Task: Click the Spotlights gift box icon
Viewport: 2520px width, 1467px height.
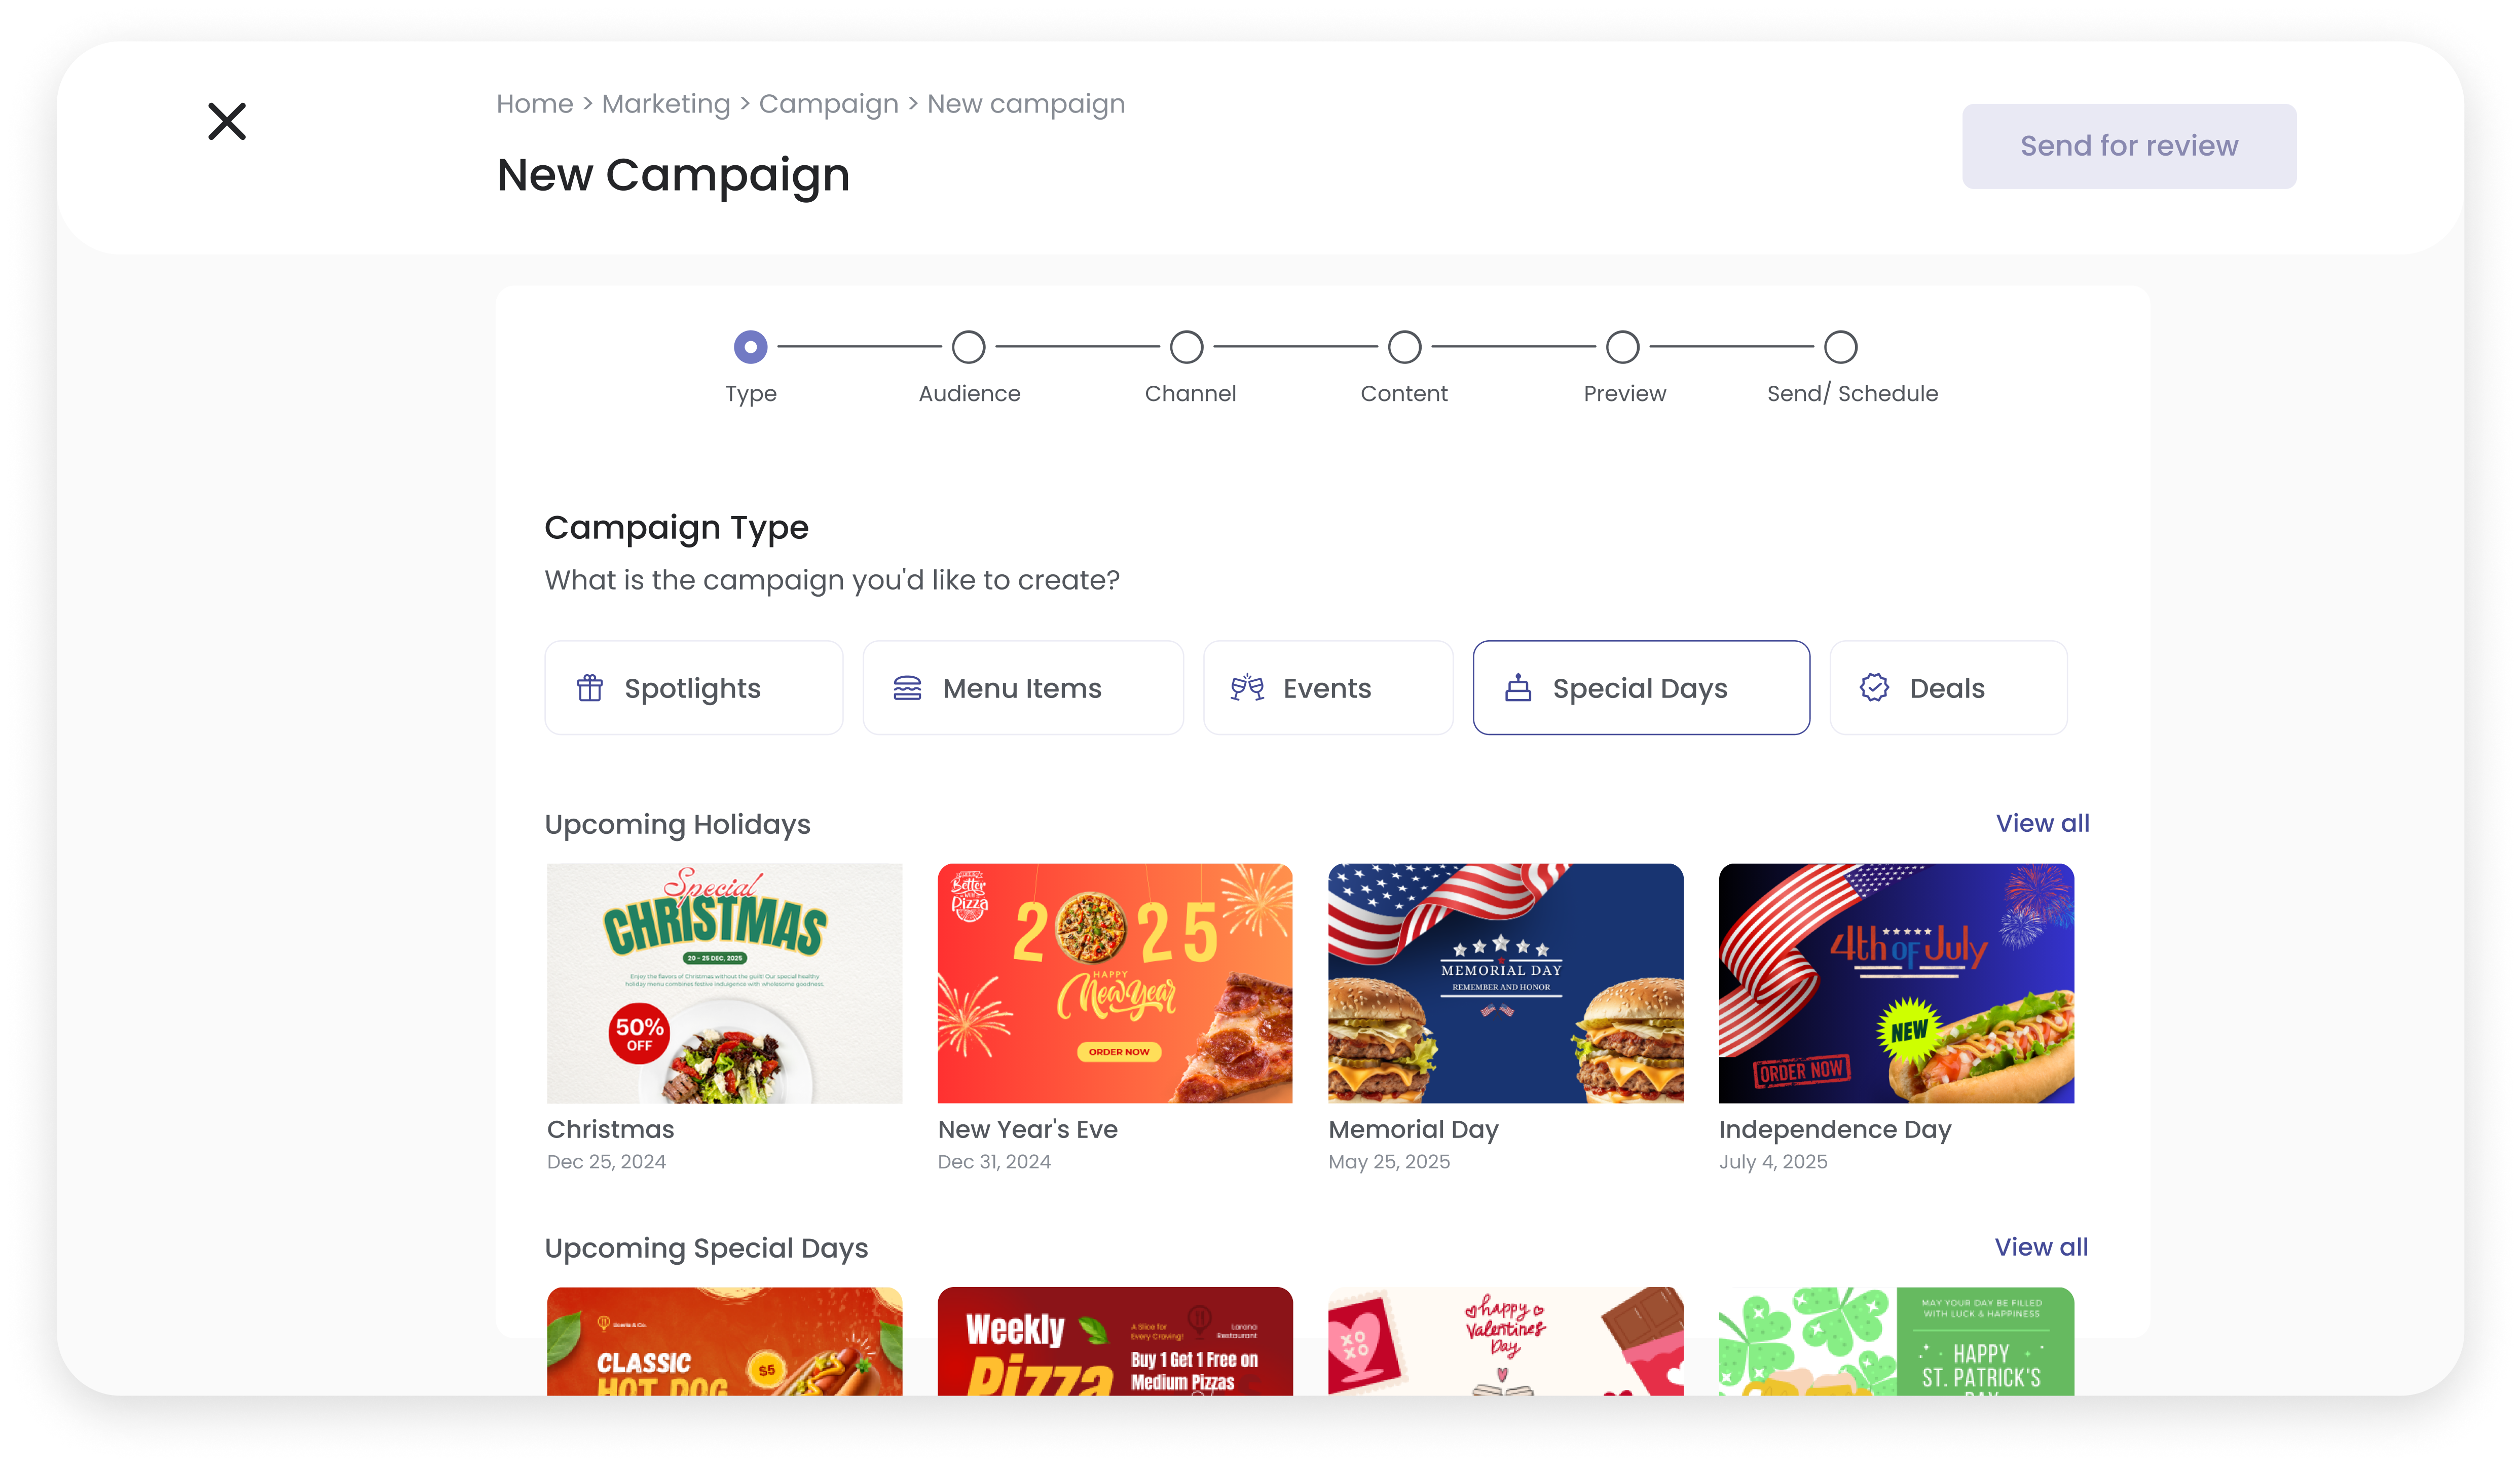Action: 590,688
